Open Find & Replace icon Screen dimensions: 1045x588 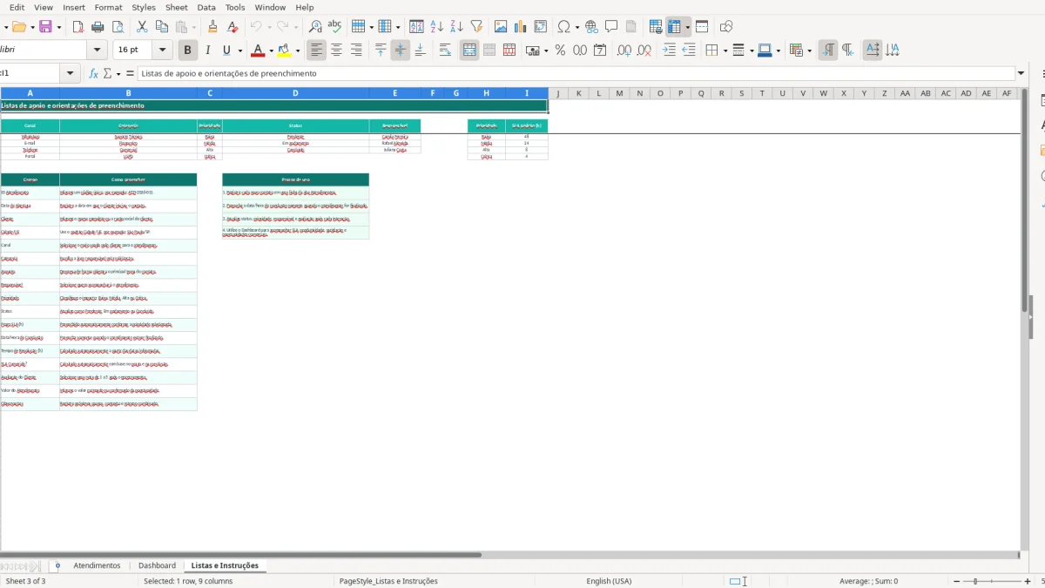(315, 27)
